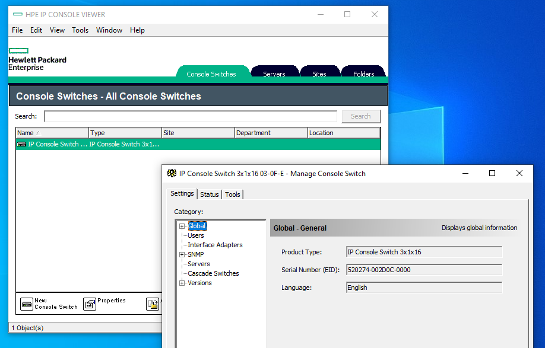Maximize the Manage Console Switch dialog
Image resolution: width=545 pixels, height=348 pixels.
[492, 173]
